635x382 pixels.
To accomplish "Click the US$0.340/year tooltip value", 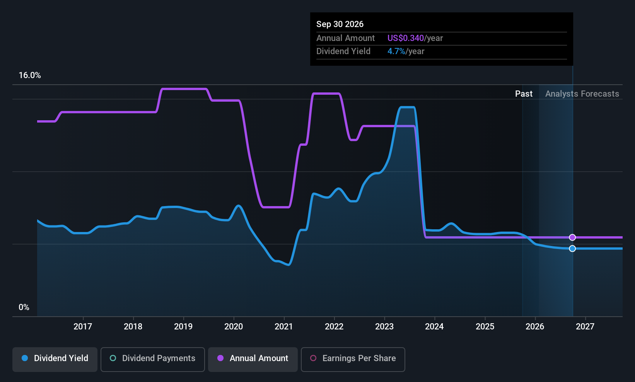I will point(415,38).
